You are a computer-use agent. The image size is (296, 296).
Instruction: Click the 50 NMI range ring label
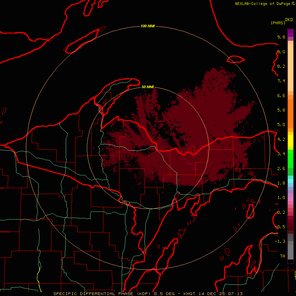click(x=148, y=87)
